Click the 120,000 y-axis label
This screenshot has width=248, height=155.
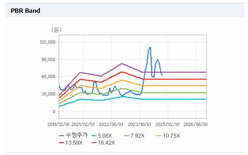coord(48,42)
